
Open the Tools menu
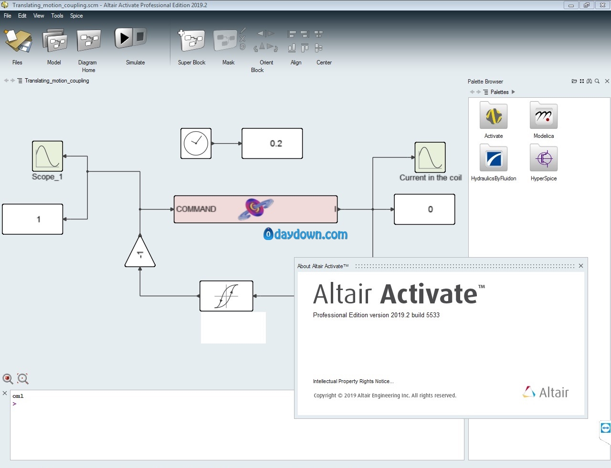tap(57, 16)
